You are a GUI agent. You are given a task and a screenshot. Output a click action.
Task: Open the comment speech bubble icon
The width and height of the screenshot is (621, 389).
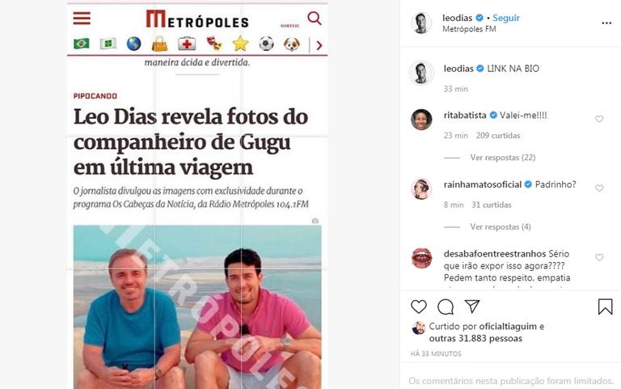(x=446, y=307)
